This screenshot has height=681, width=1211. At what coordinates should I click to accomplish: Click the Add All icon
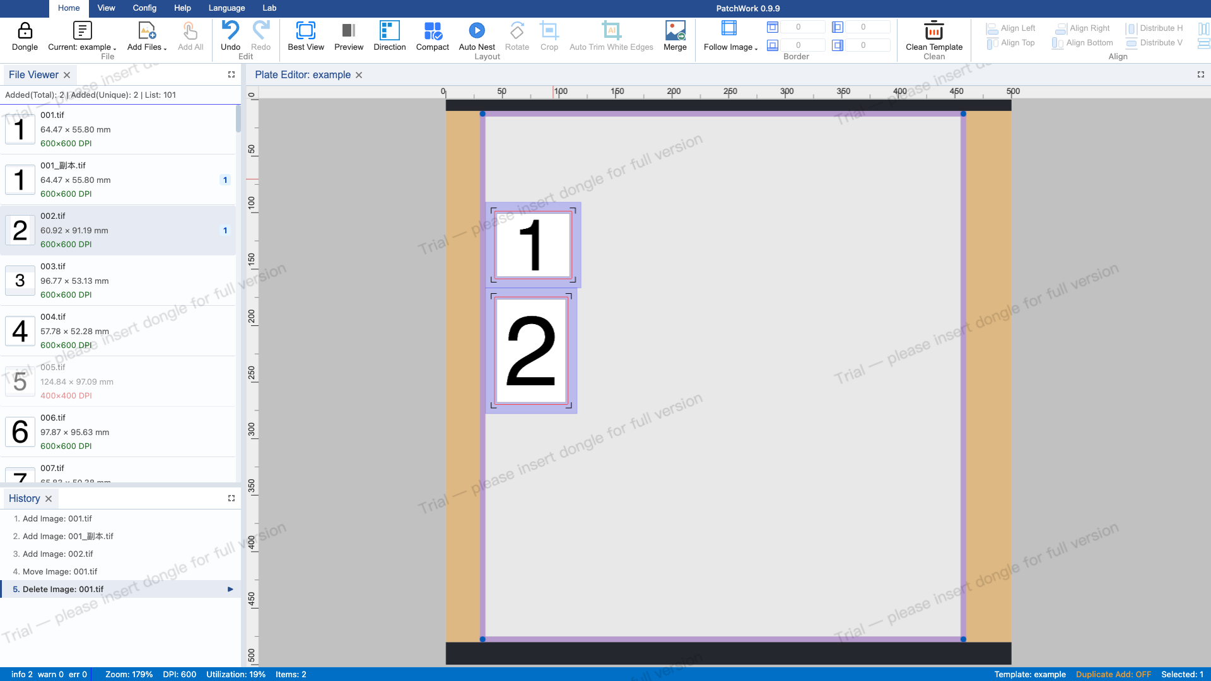tap(190, 31)
